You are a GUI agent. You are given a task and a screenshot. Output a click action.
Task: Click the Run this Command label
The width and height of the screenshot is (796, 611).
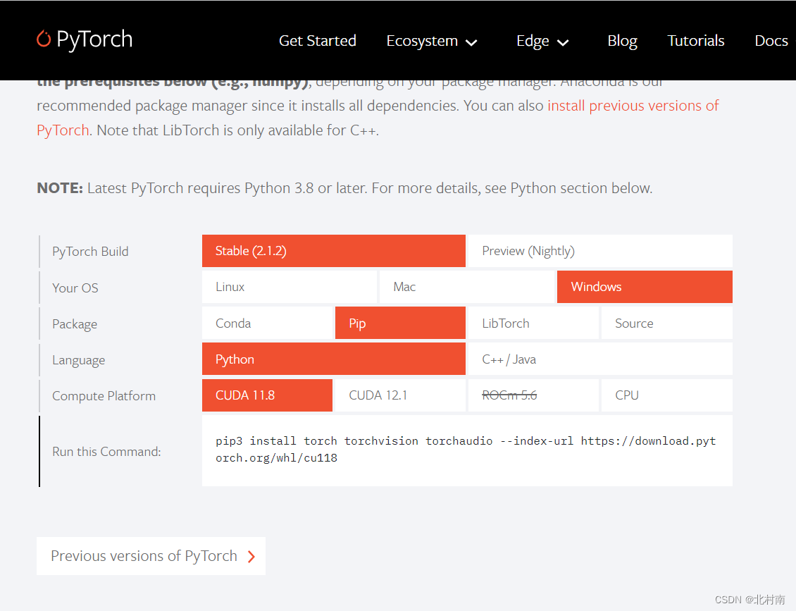(x=106, y=452)
